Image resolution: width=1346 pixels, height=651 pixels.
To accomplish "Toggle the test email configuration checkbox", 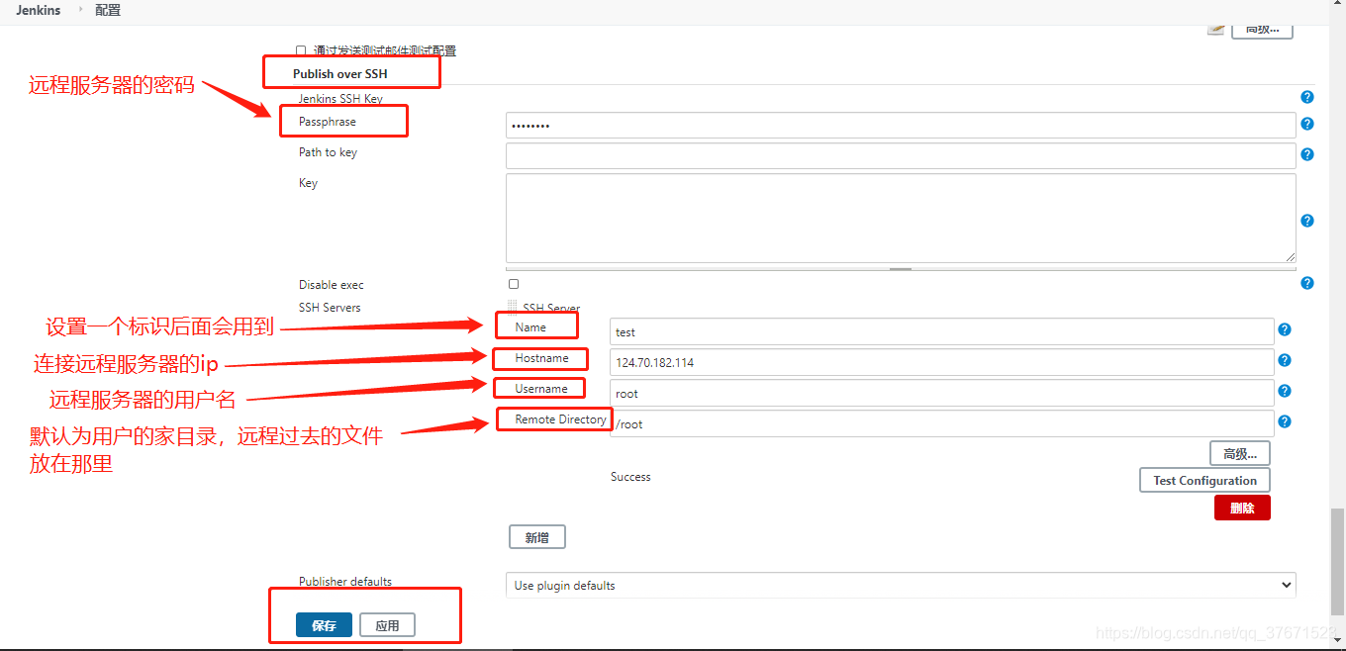I will pyautogui.click(x=301, y=50).
